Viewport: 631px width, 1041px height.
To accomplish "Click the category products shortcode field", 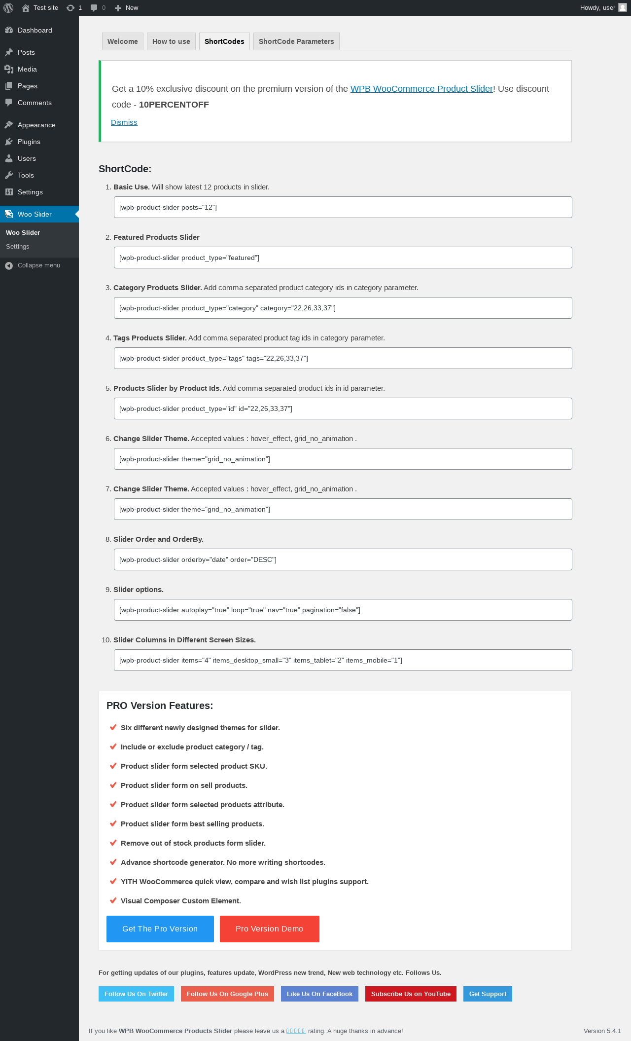I will [x=343, y=308].
